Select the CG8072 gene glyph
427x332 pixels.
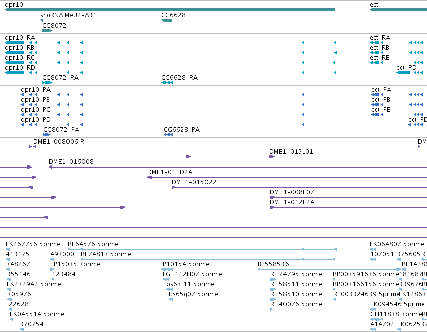(x=47, y=31)
